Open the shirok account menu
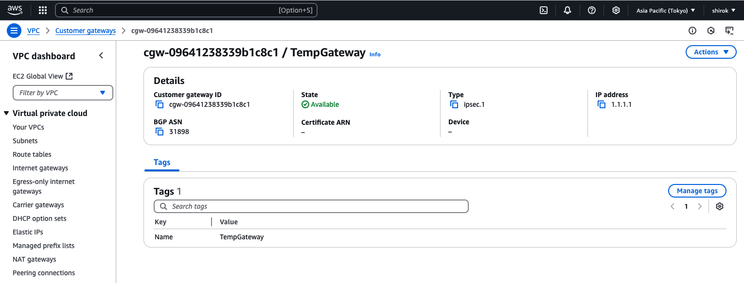744x283 pixels. click(x=724, y=10)
